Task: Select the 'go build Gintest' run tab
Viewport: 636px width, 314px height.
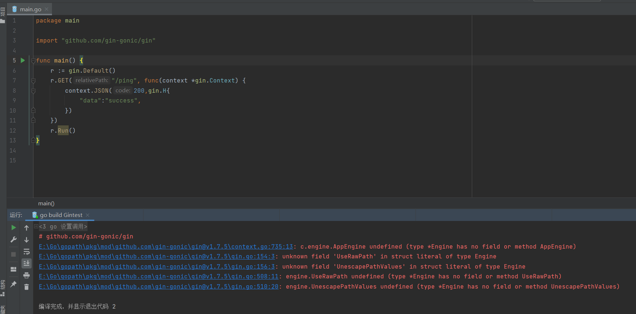Action: (61, 215)
